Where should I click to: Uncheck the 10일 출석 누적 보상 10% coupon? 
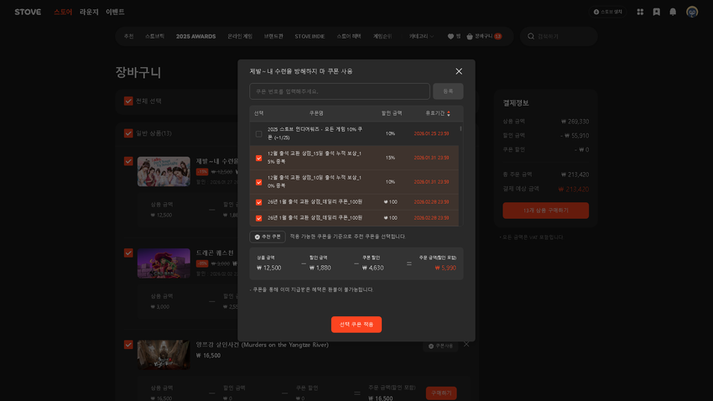pyautogui.click(x=258, y=182)
